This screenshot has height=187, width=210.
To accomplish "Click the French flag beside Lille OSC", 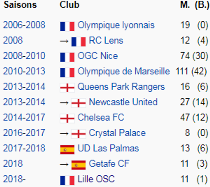I will click(67, 180).
